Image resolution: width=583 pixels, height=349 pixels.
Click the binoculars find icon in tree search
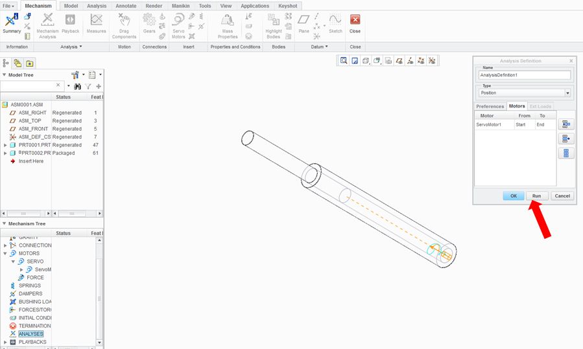click(77, 87)
